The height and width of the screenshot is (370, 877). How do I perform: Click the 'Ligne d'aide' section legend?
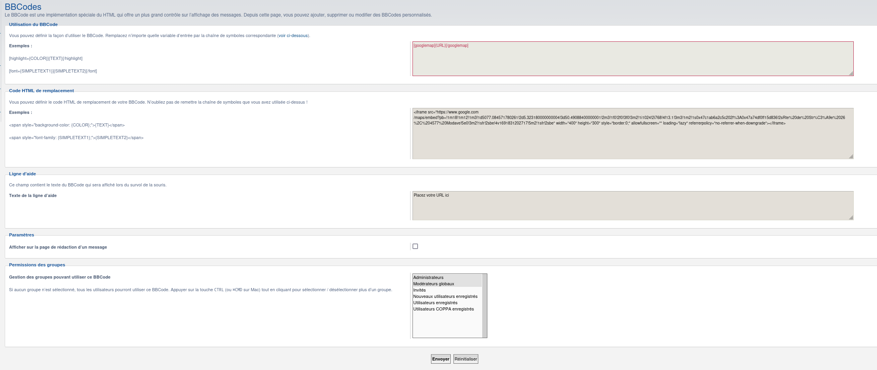pyautogui.click(x=22, y=174)
